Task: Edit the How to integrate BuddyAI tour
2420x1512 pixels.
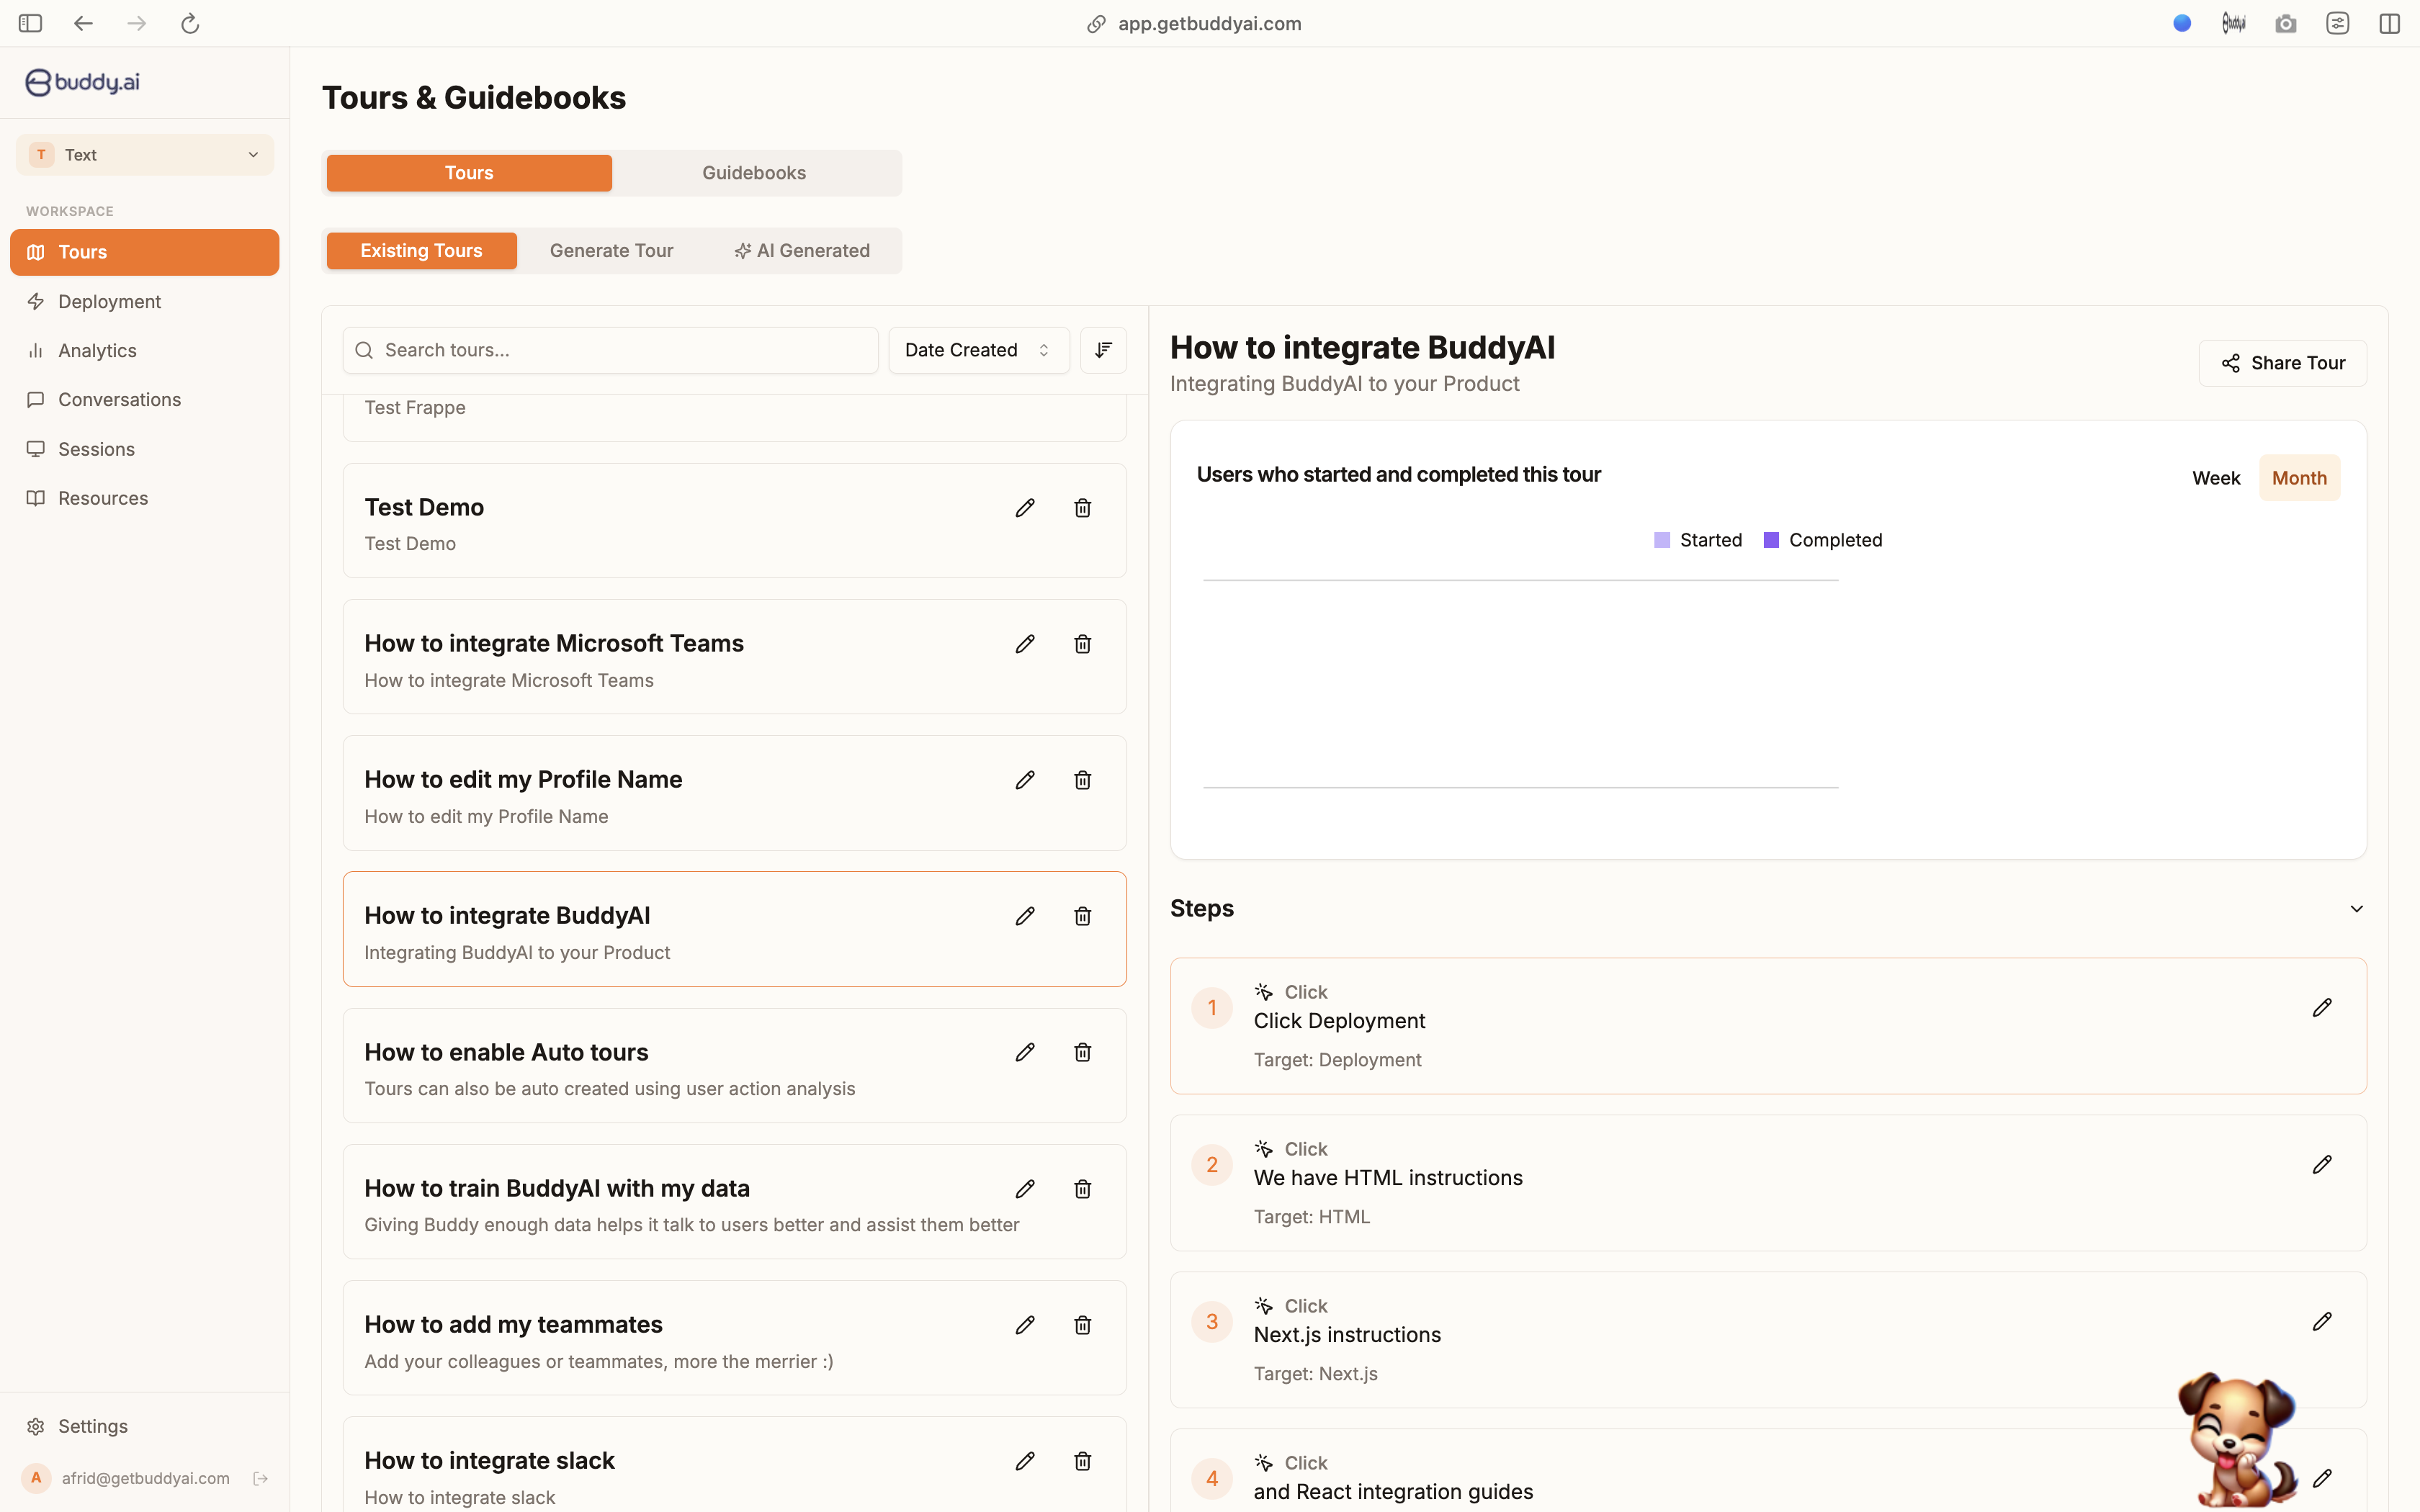Action: (x=1025, y=916)
